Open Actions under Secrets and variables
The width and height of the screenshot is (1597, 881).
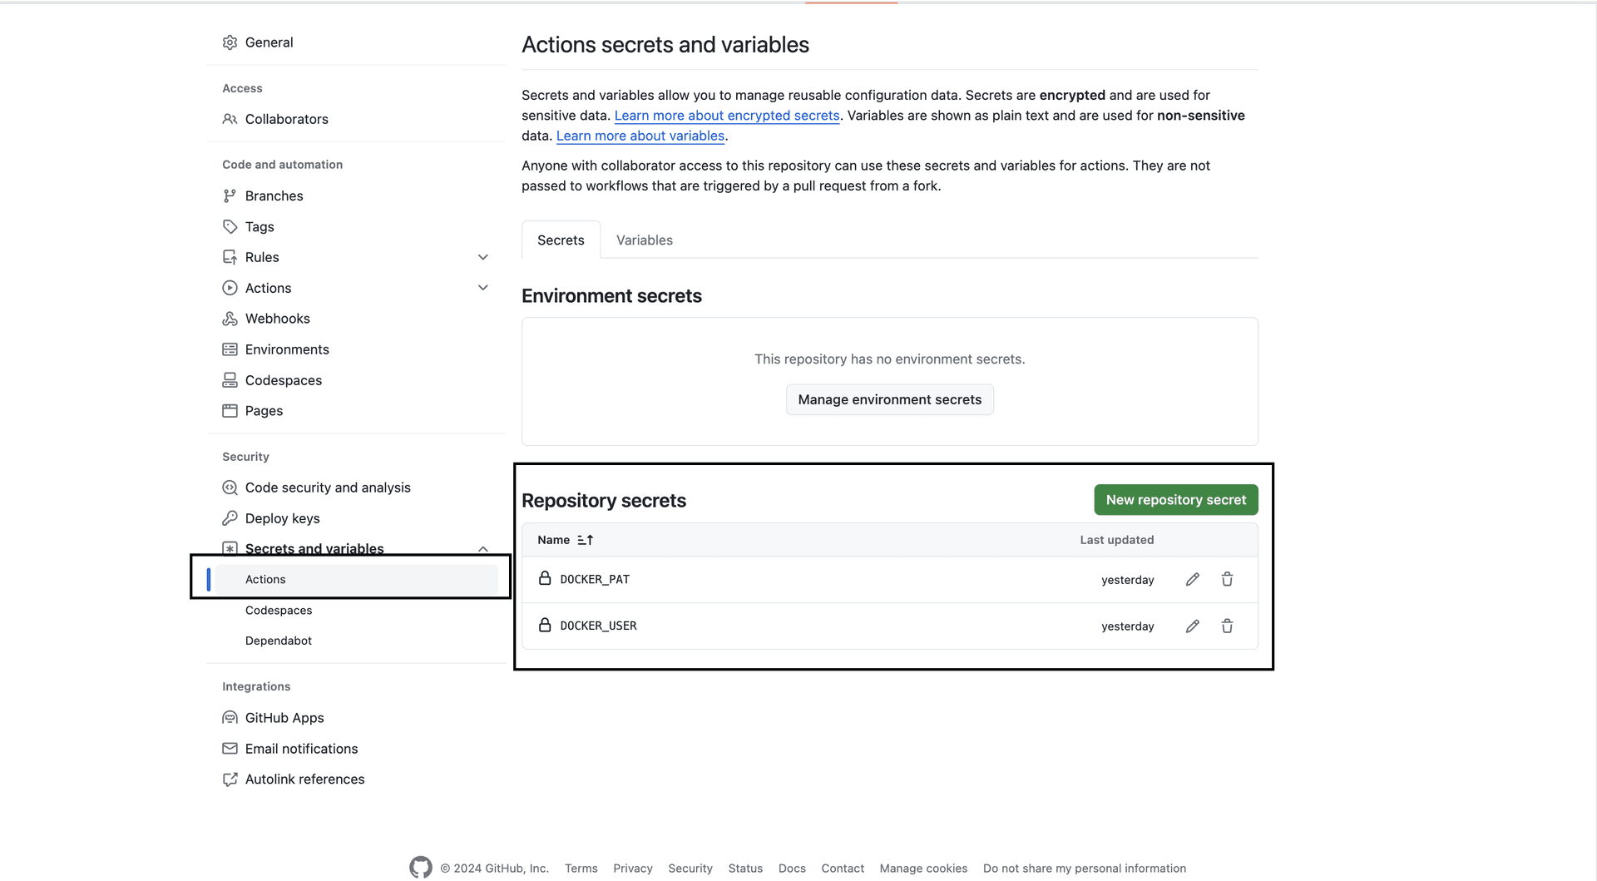point(356,579)
